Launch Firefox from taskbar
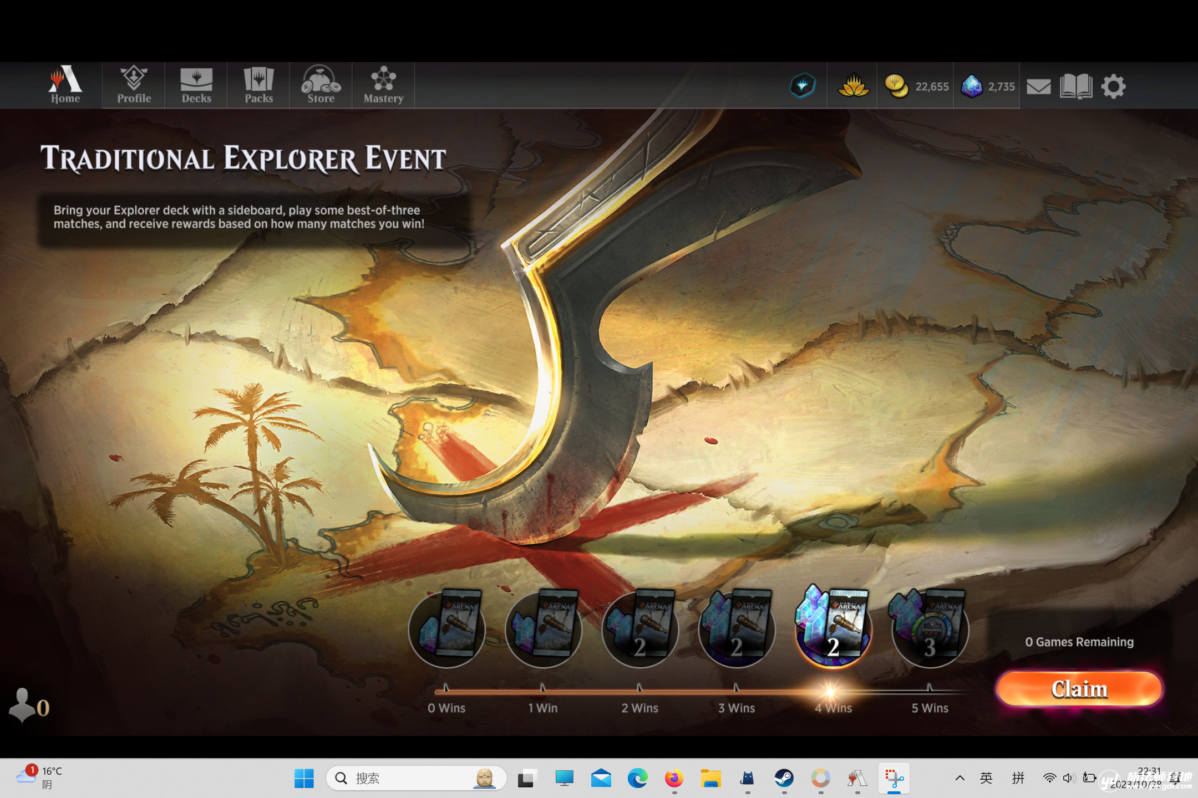This screenshot has height=798, width=1198. click(674, 778)
